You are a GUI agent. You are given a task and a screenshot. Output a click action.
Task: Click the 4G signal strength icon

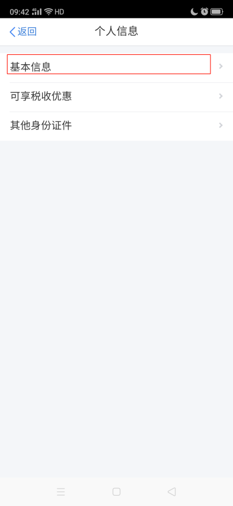[37, 12]
